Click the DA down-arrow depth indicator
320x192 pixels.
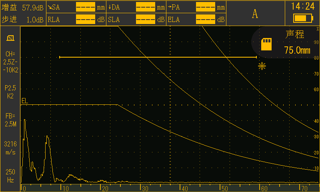(x=114, y=7)
